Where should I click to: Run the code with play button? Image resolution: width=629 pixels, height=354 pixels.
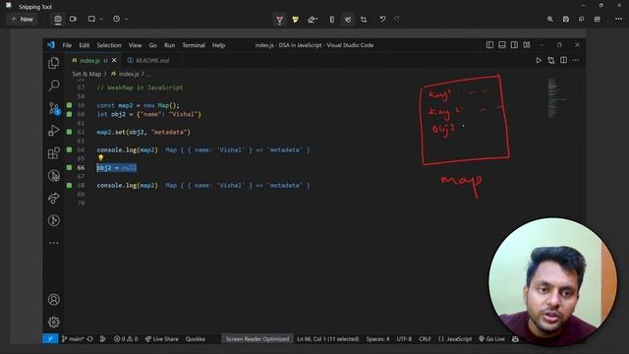(x=539, y=60)
